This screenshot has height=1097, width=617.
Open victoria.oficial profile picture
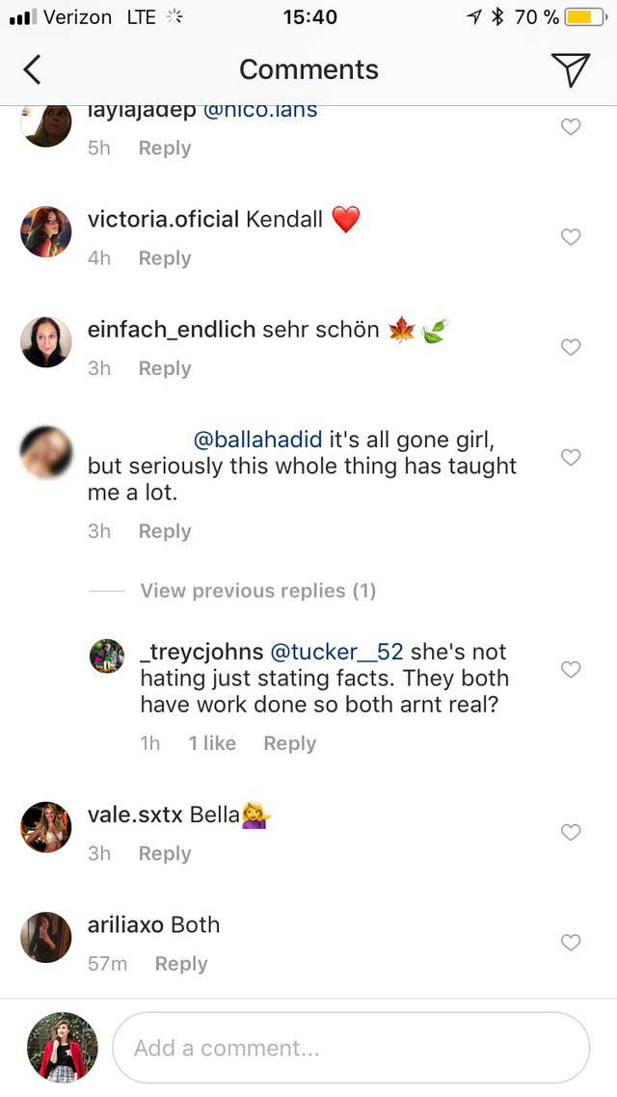click(x=46, y=232)
